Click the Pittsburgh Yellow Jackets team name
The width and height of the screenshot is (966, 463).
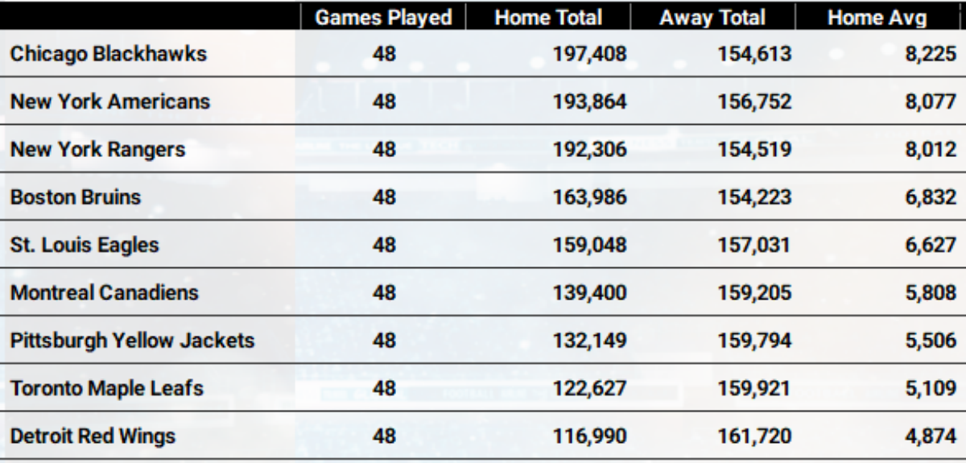[132, 341]
